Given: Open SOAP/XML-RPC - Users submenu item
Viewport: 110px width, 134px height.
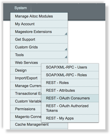Looking at the screenshot, I should tap(70, 67).
